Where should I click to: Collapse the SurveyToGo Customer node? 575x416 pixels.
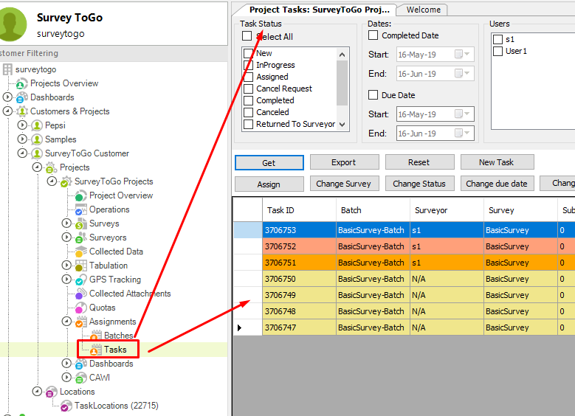[22, 153]
